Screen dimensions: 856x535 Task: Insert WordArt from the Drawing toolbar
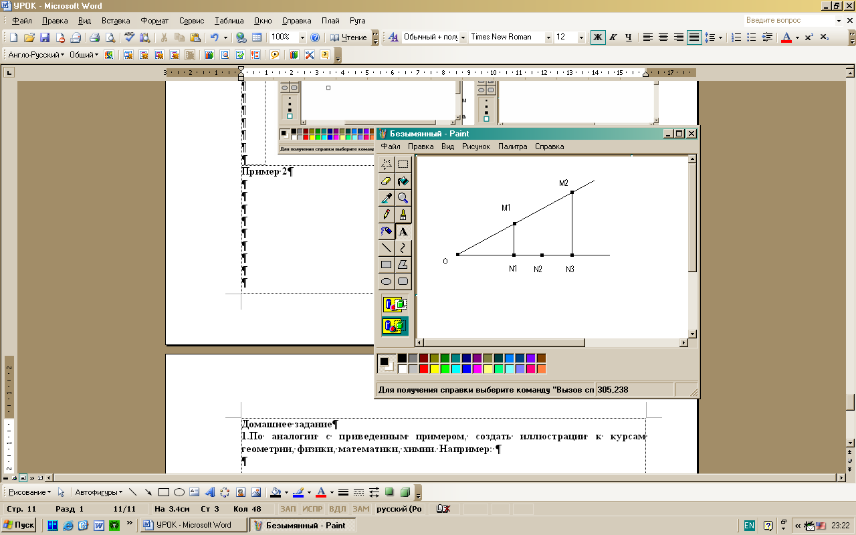click(209, 492)
